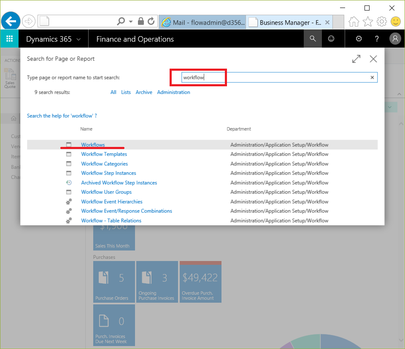
Task: Click the address bar lock security icon
Action: 141,21
